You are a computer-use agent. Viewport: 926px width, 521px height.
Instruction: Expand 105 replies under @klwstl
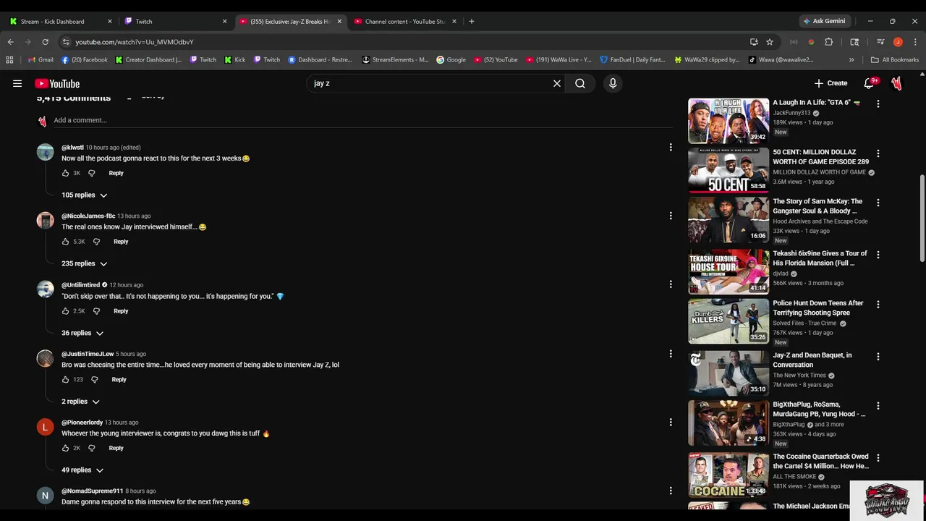pos(85,195)
